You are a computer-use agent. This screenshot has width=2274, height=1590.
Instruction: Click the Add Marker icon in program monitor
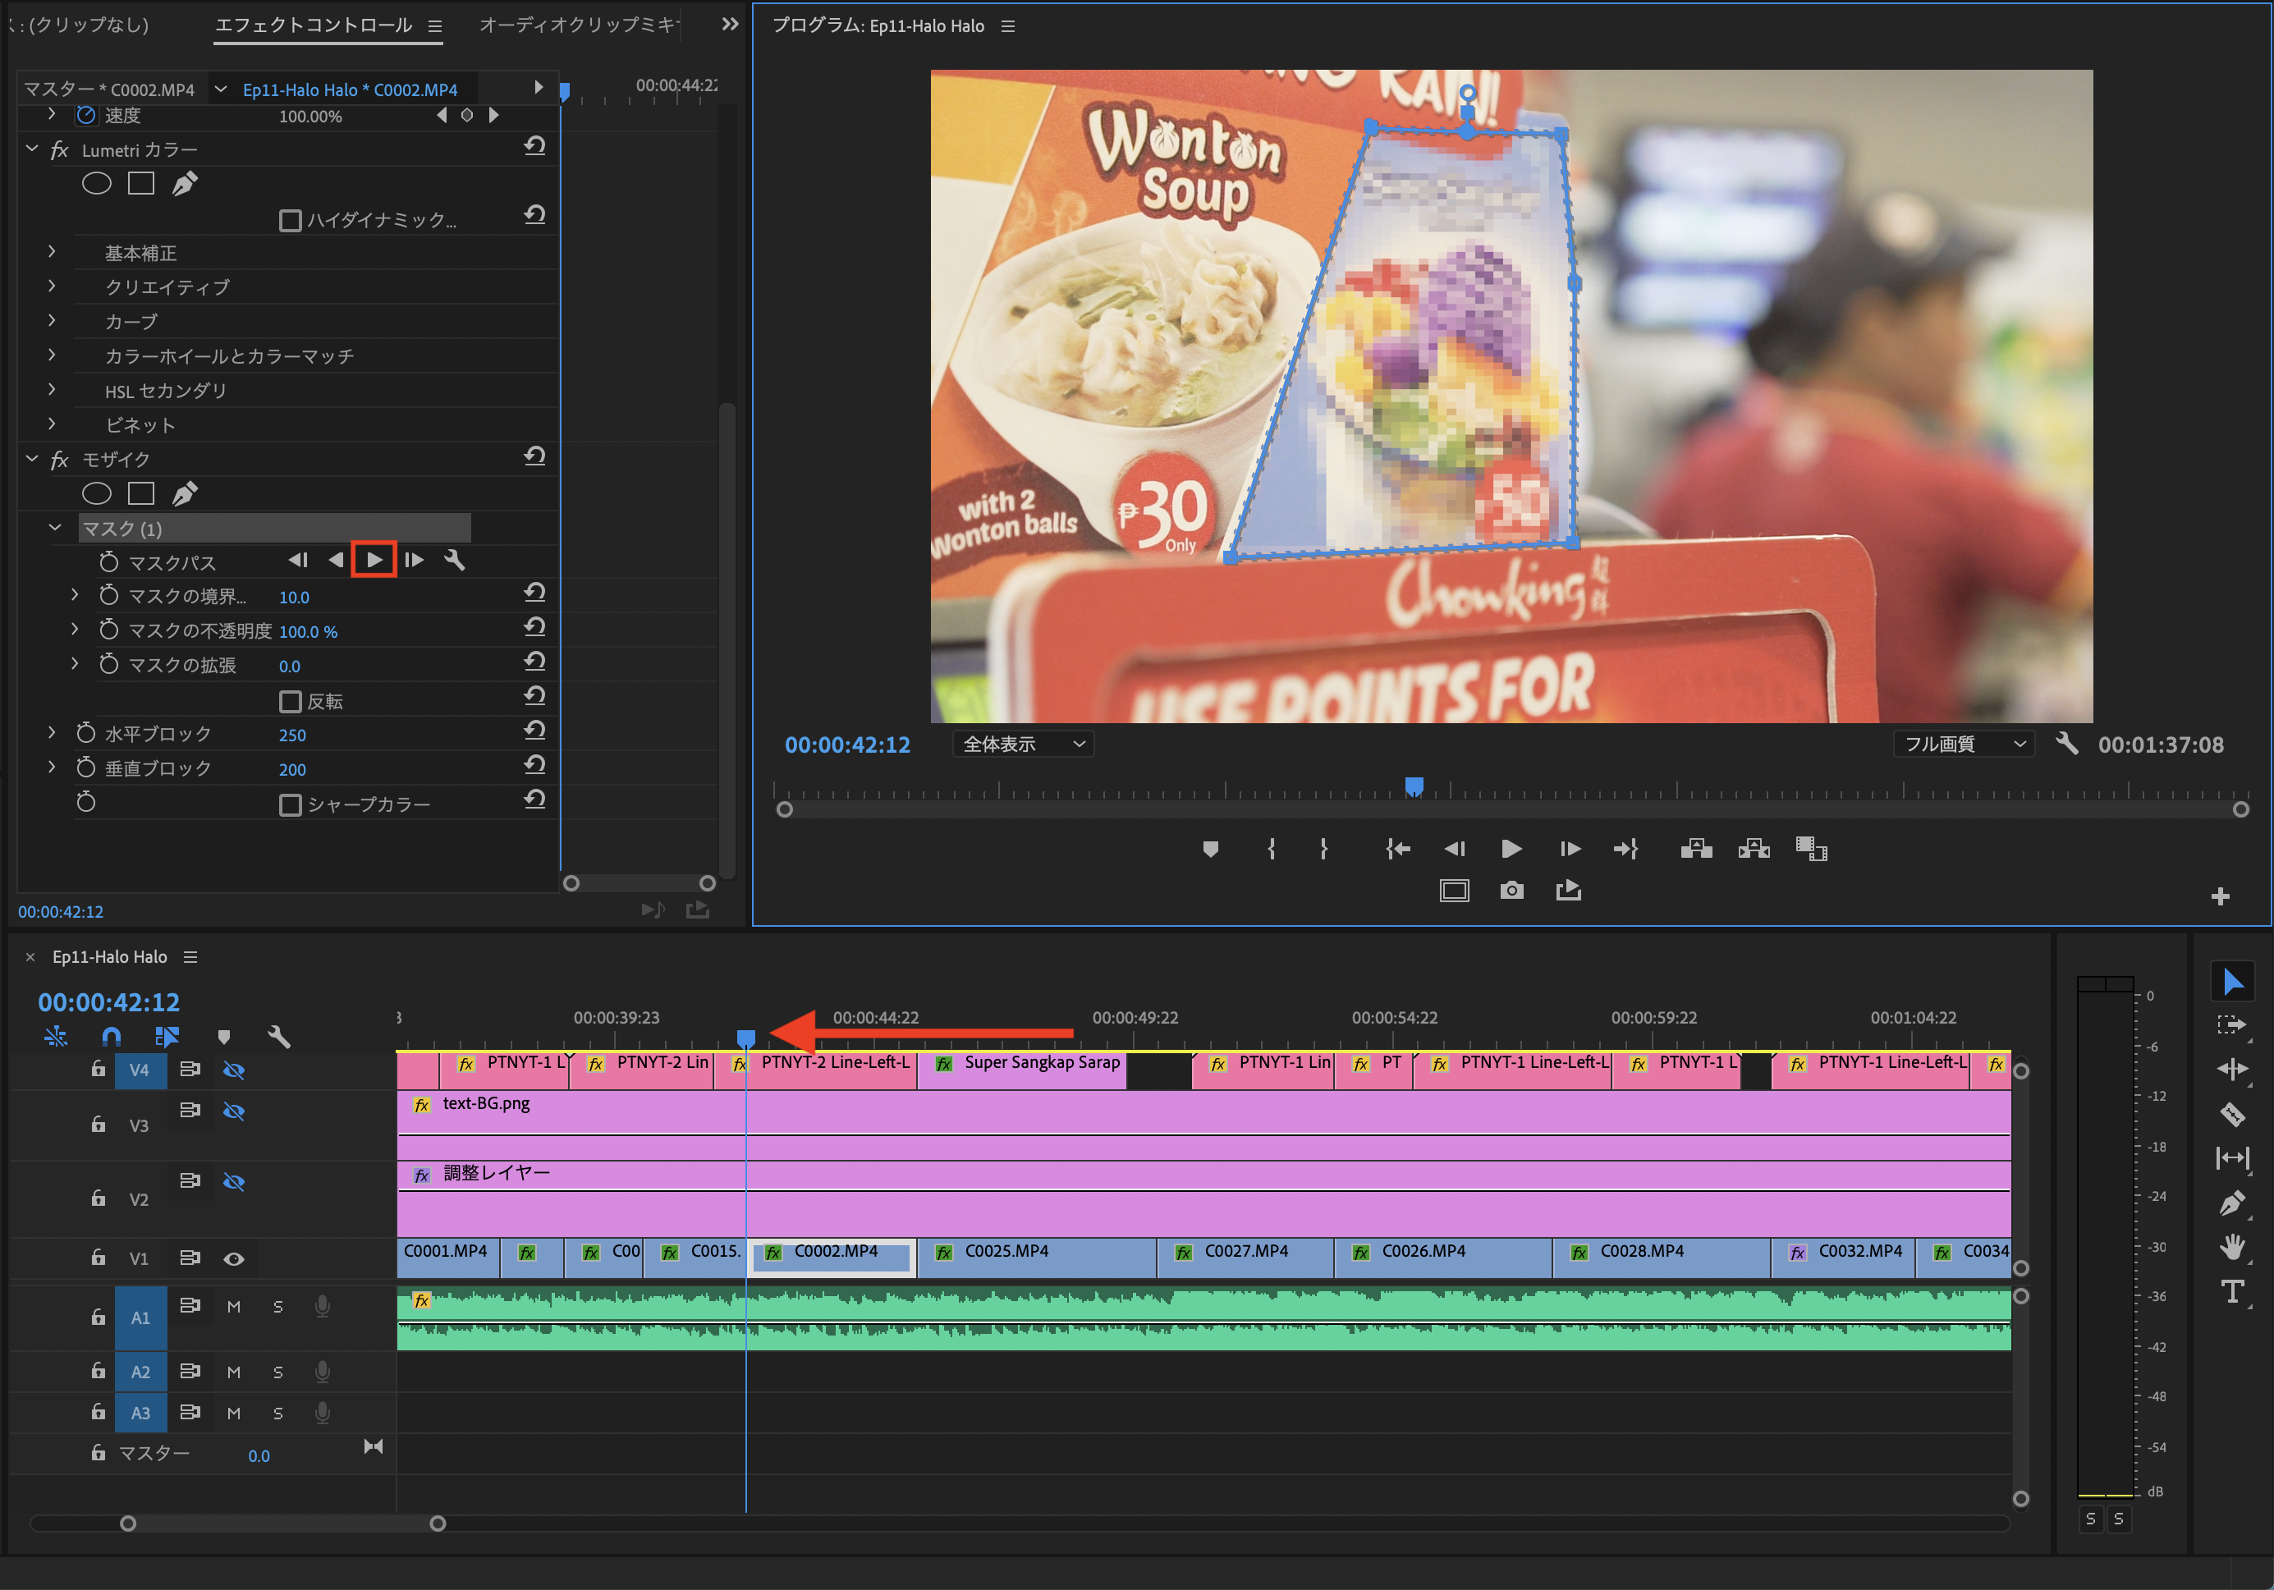coord(1210,849)
